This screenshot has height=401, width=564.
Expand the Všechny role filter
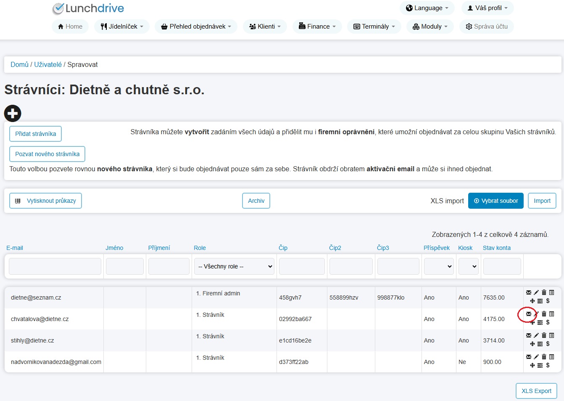pyautogui.click(x=235, y=266)
